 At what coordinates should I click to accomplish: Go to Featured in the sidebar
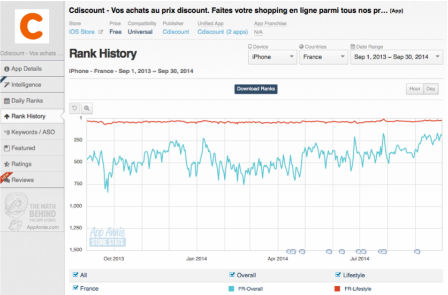pos(22,148)
